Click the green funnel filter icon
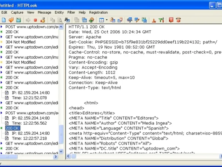Viewport: 222px width, 167px height. 161,20
